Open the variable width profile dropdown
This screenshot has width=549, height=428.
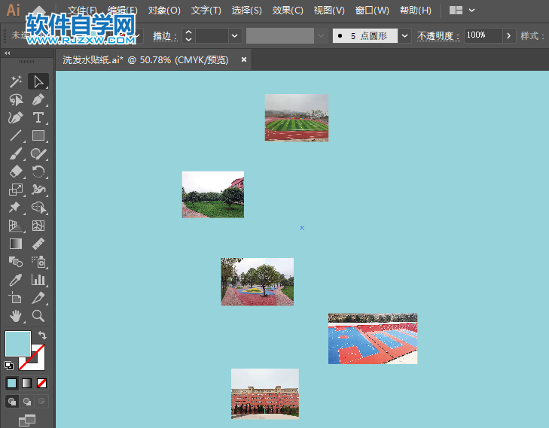pyautogui.click(x=321, y=35)
